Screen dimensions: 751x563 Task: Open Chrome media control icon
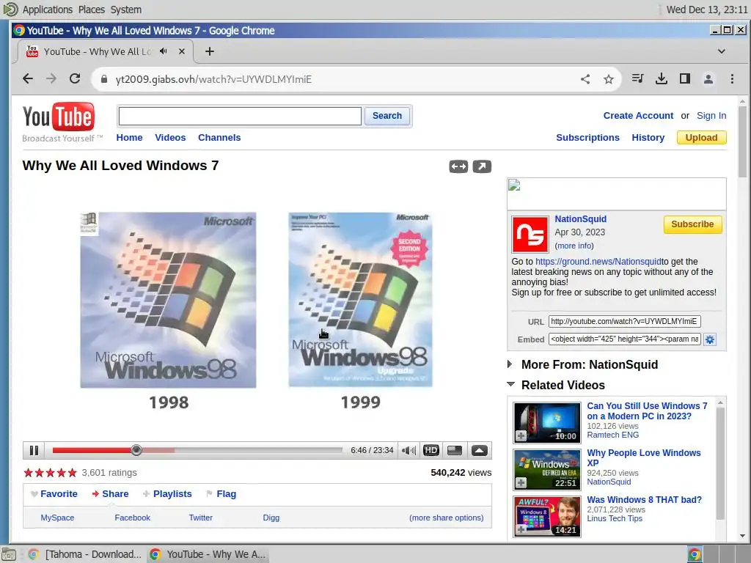pyautogui.click(x=637, y=78)
